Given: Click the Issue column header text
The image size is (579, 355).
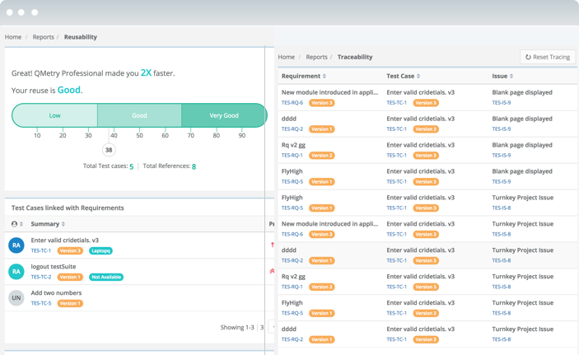Looking at the screenshot, I should pos(499,76).
